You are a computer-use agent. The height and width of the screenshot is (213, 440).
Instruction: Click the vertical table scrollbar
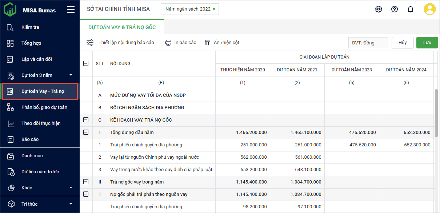pos(436,113)
